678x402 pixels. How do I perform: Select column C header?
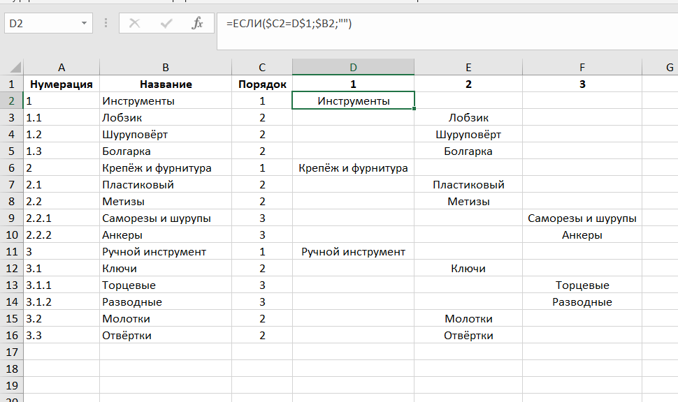(262, 68)
